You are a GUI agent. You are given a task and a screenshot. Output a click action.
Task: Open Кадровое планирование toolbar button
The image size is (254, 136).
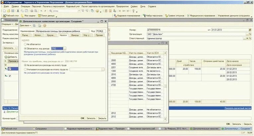127,16
